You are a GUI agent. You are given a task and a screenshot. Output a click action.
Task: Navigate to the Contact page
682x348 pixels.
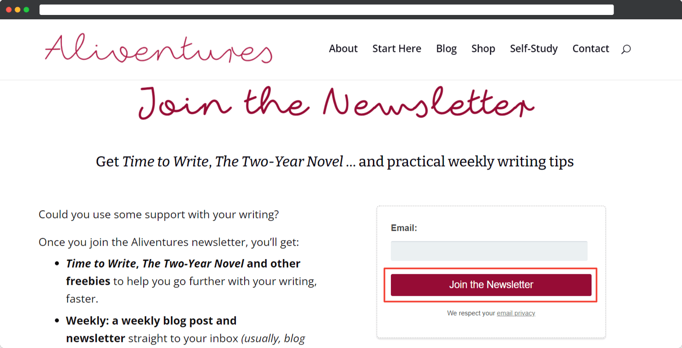click(591, 49)
